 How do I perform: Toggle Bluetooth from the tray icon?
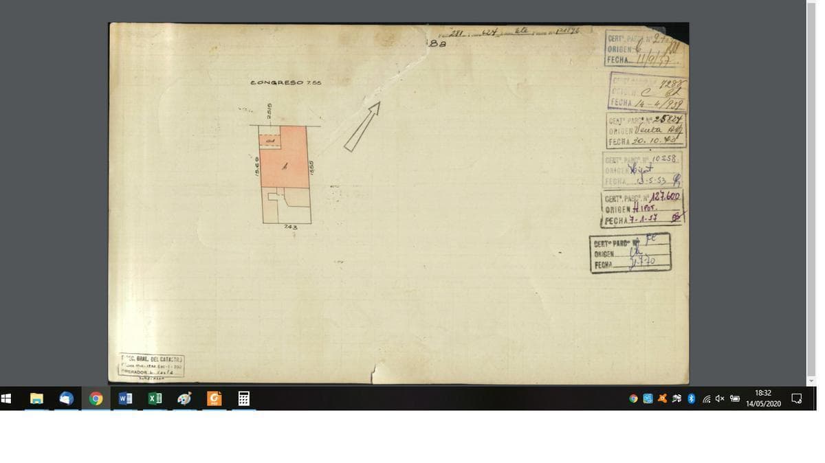coord(692,398)
